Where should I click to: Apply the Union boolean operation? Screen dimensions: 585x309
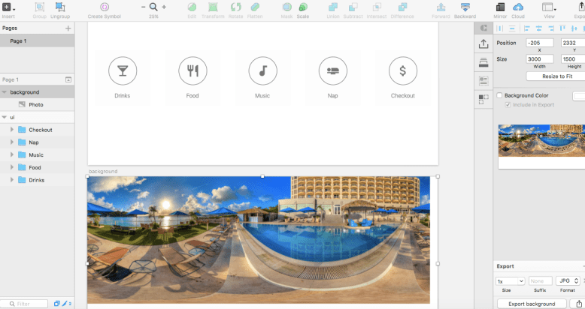[333, 7]
